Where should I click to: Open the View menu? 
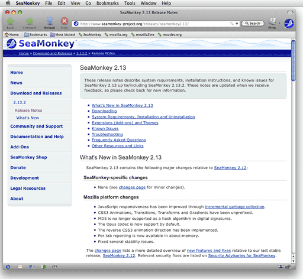pos(75,3)
